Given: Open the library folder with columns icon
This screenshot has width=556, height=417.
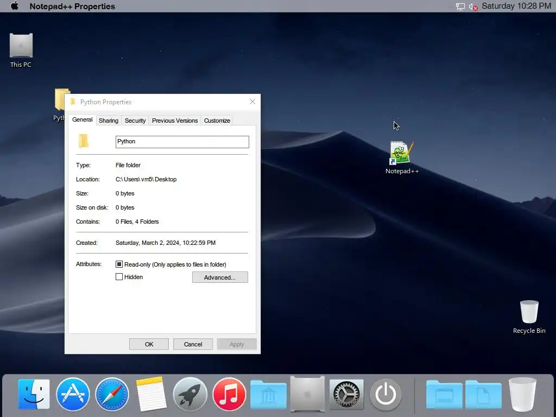Looking at the screenshot, I should (268, 395).
